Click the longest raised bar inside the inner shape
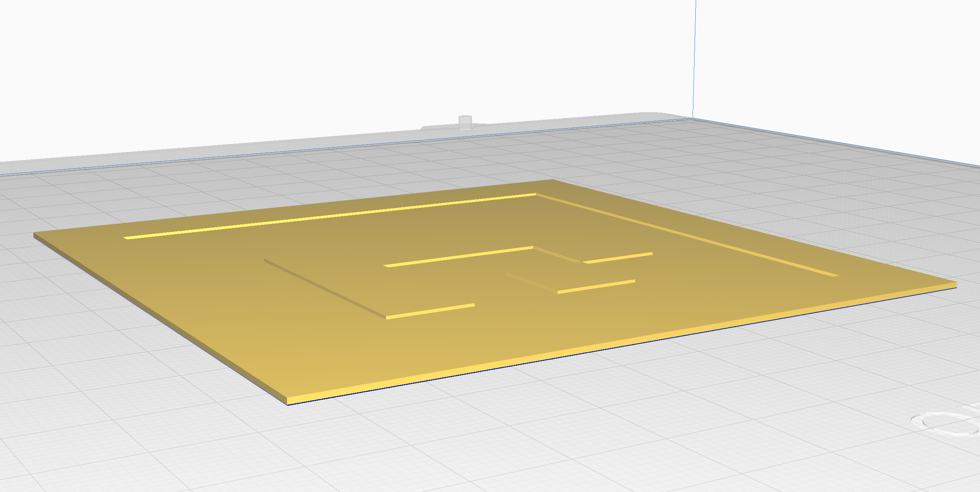Screen dimensions: 980x492 point(459,257)
